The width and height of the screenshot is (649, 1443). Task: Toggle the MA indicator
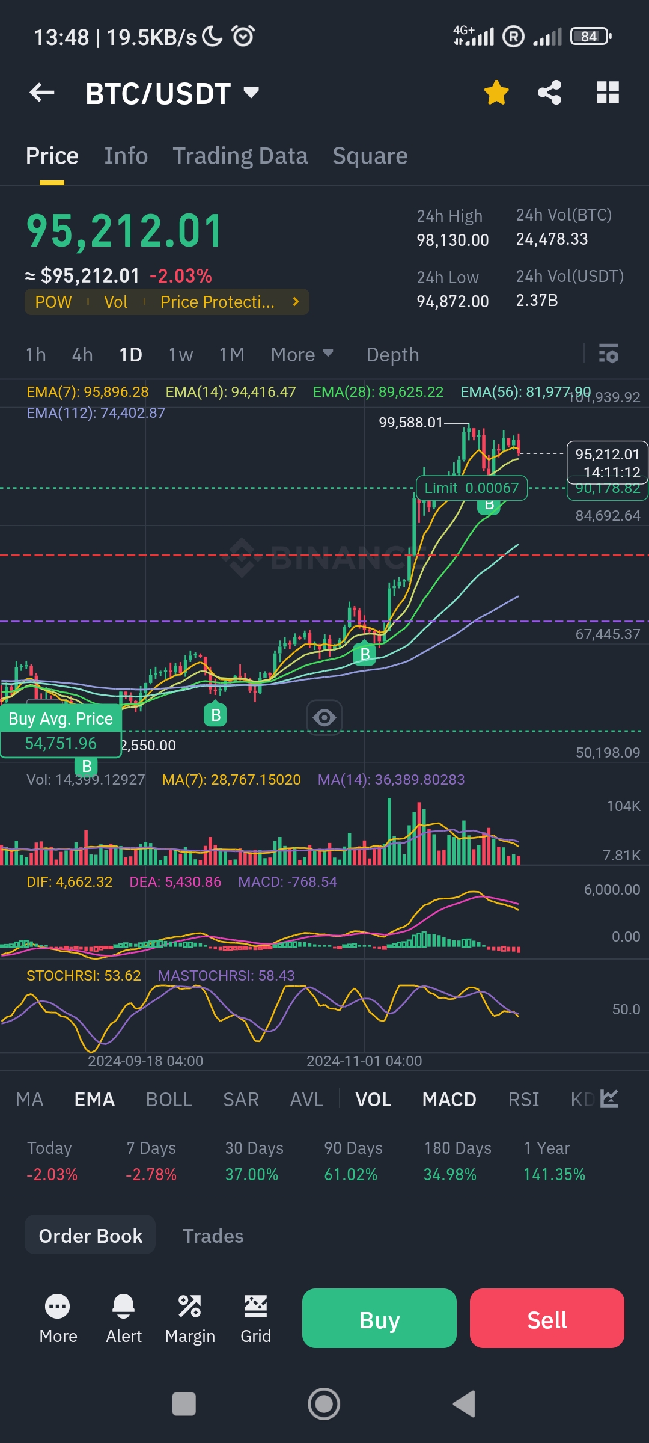click(29, 1099)
